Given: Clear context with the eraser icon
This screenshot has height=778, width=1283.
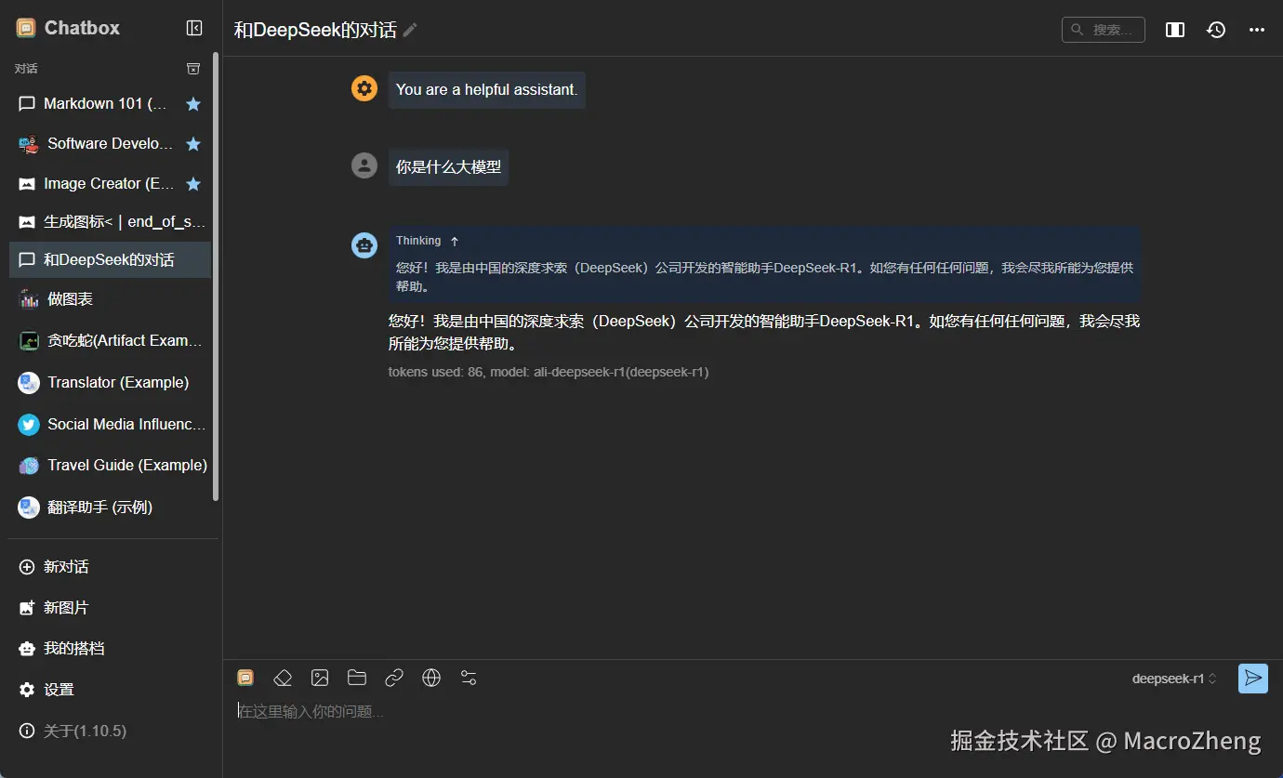Looking at the screenshot, I should click(283, 678).
